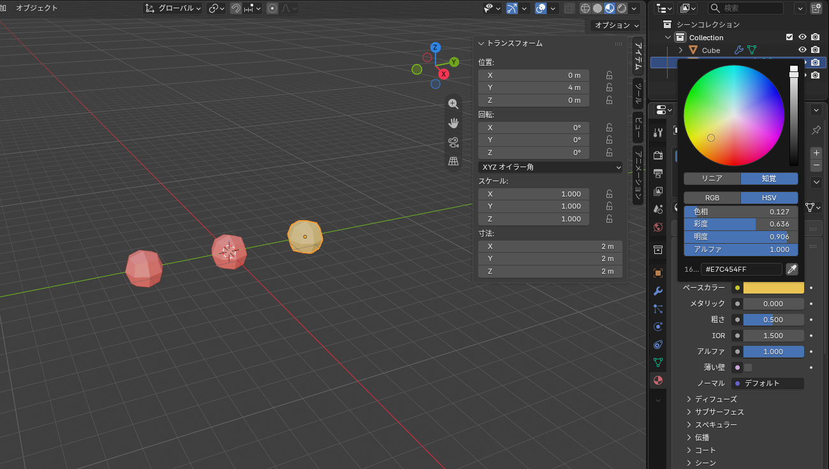
Task: Switch perspective/orthographic with the grid icon
Action: pos(453,161)
